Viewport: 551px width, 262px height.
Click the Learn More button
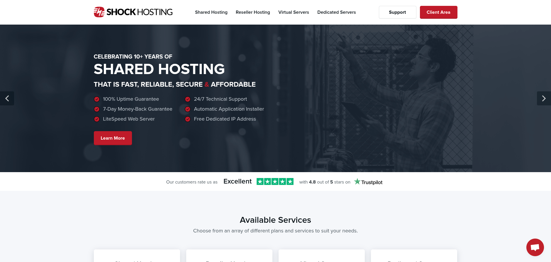[x=113, y=138]
